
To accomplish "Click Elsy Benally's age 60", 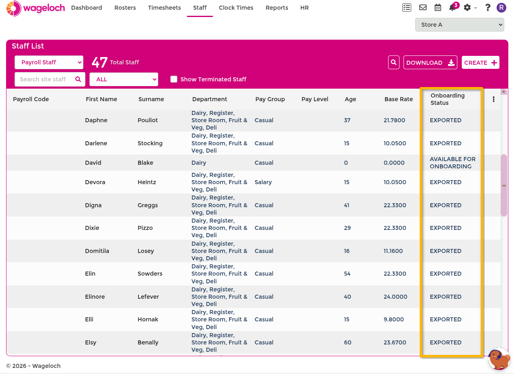I will 348,342.
